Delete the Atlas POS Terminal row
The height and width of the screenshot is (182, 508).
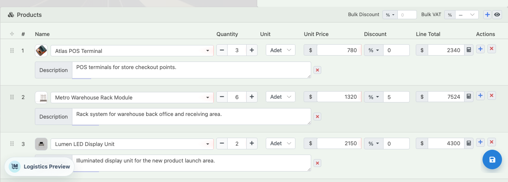coord(492,49)
